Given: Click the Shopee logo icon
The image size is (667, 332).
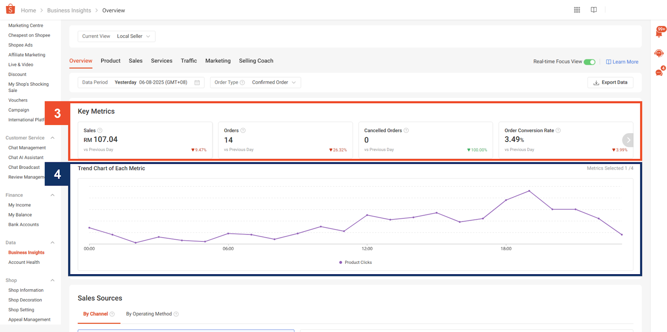Looking at the screenshot, I should [10, 9].
